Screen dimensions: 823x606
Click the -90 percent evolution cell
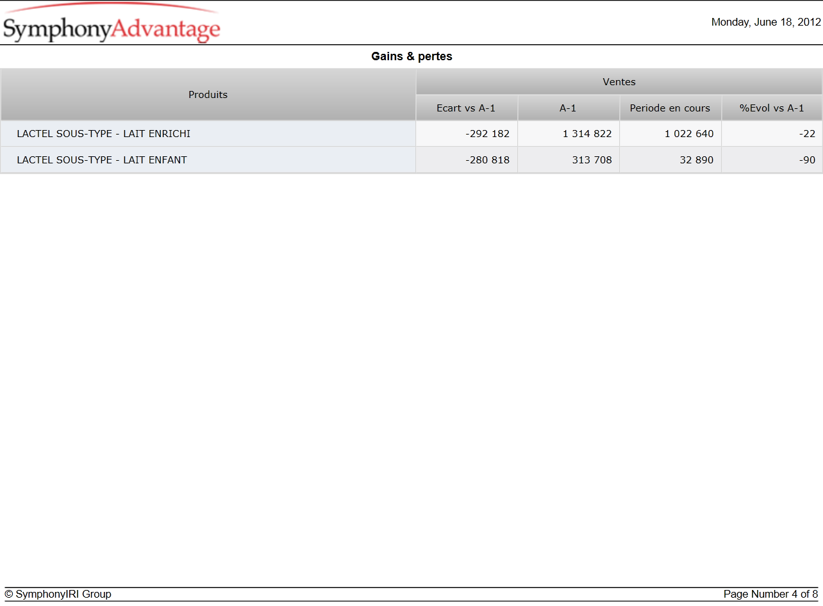click(x=772, y=160)
